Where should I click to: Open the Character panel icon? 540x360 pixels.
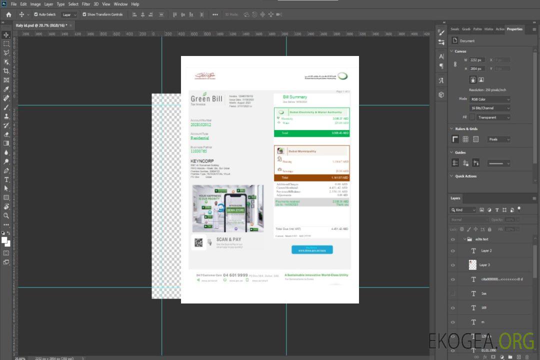click(441, 56)
